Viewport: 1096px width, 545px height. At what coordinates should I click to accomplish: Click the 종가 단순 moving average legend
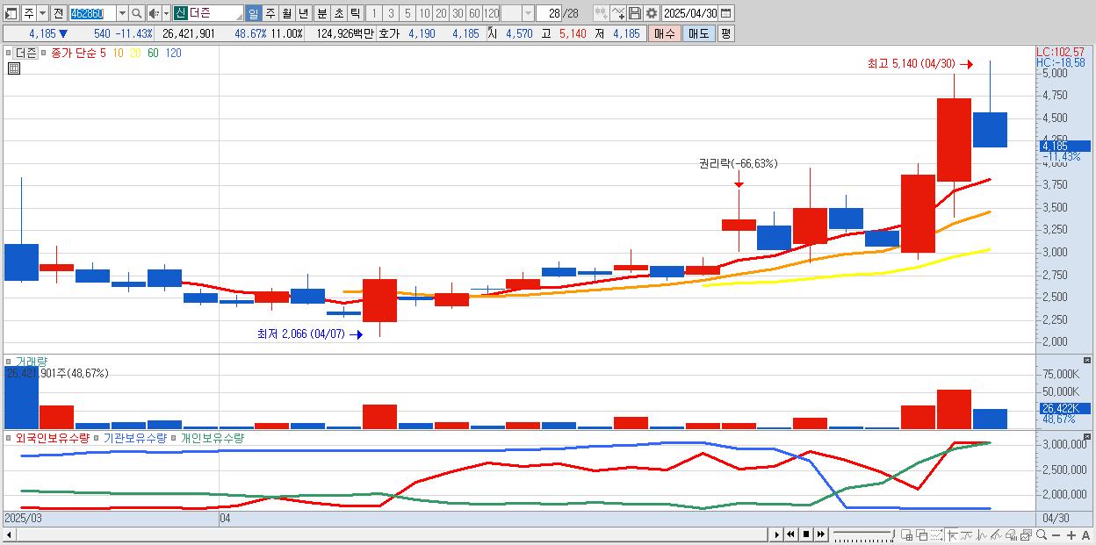coord(74,53)
